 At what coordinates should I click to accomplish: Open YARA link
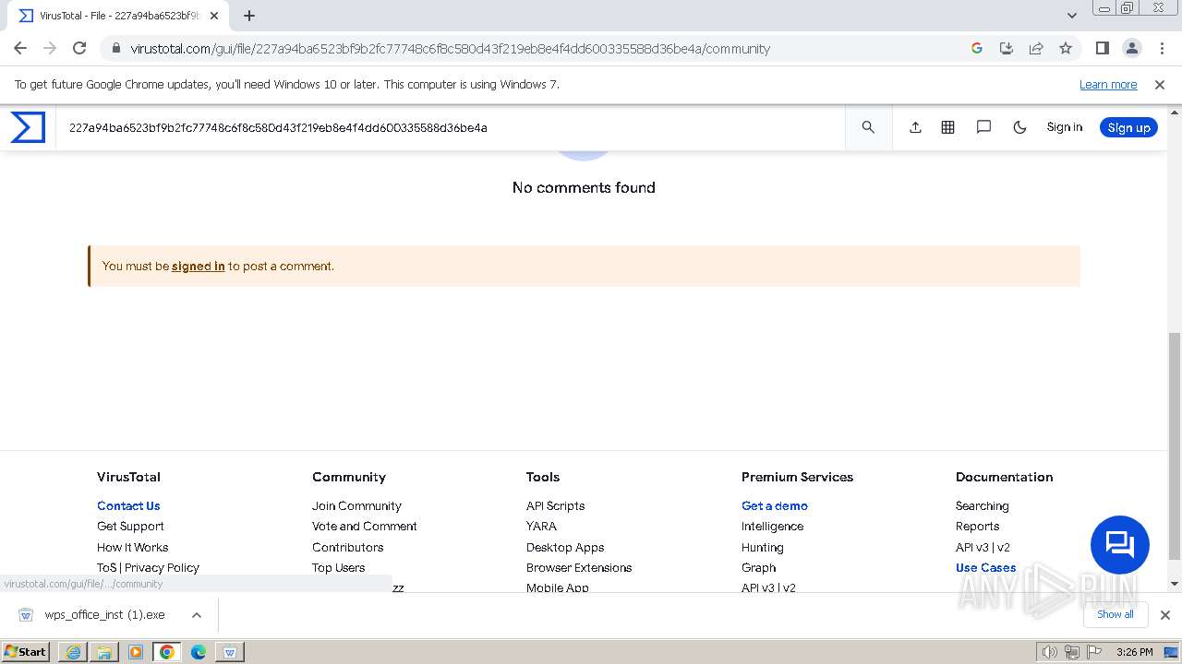tap(541, 526)
